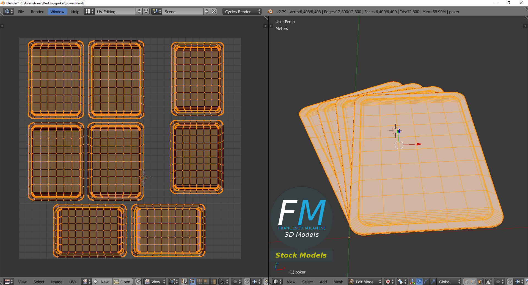Image resolution: width=528 pixels, height=285 pixels.
Task: Open the Edit Mode interaction dropdown
Action: 365,282
